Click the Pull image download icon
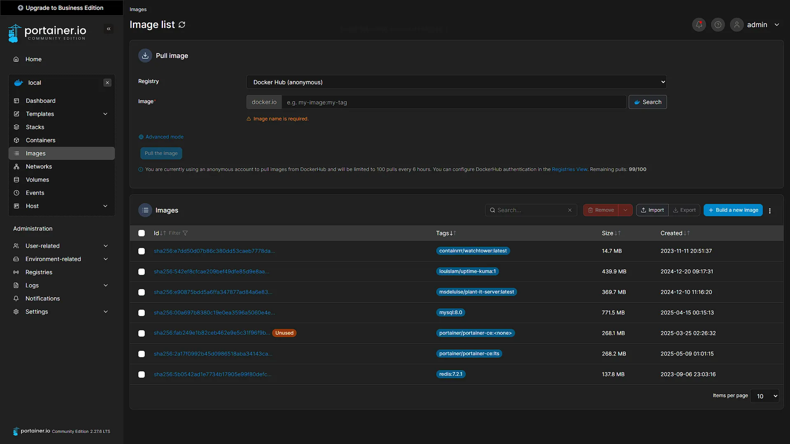 [x=145, y=55]
